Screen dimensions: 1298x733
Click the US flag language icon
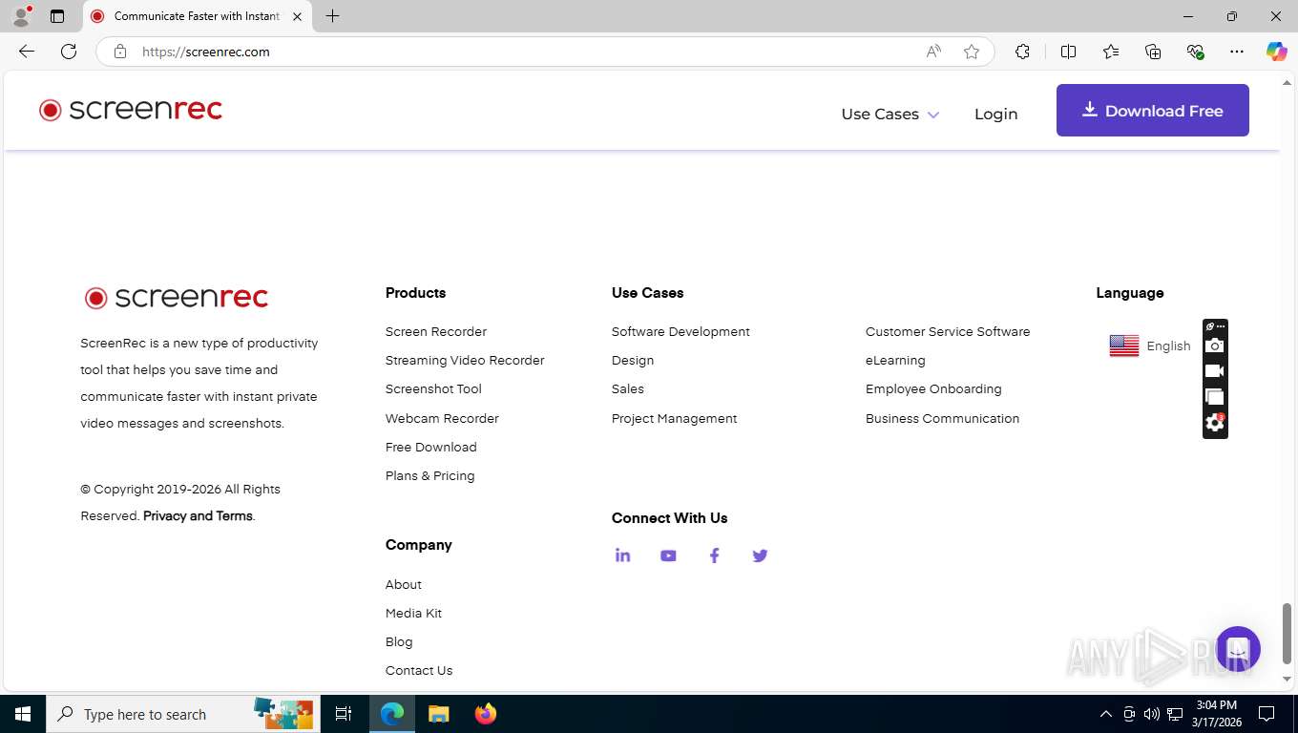click(x=1124, y=346)
